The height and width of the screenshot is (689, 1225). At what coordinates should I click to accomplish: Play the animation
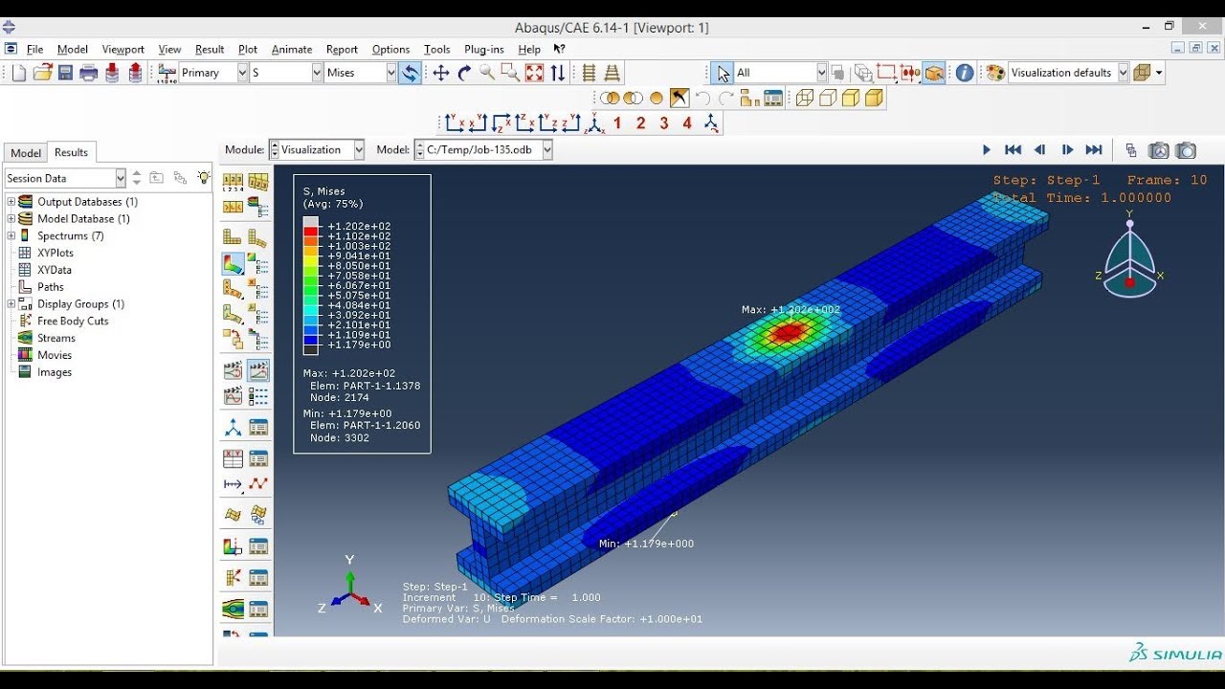point(987,150)
